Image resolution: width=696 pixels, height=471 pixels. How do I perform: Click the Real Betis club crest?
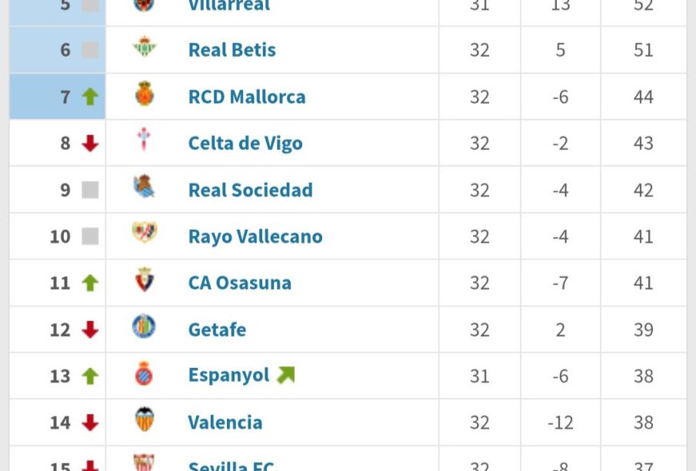(144, 48)
